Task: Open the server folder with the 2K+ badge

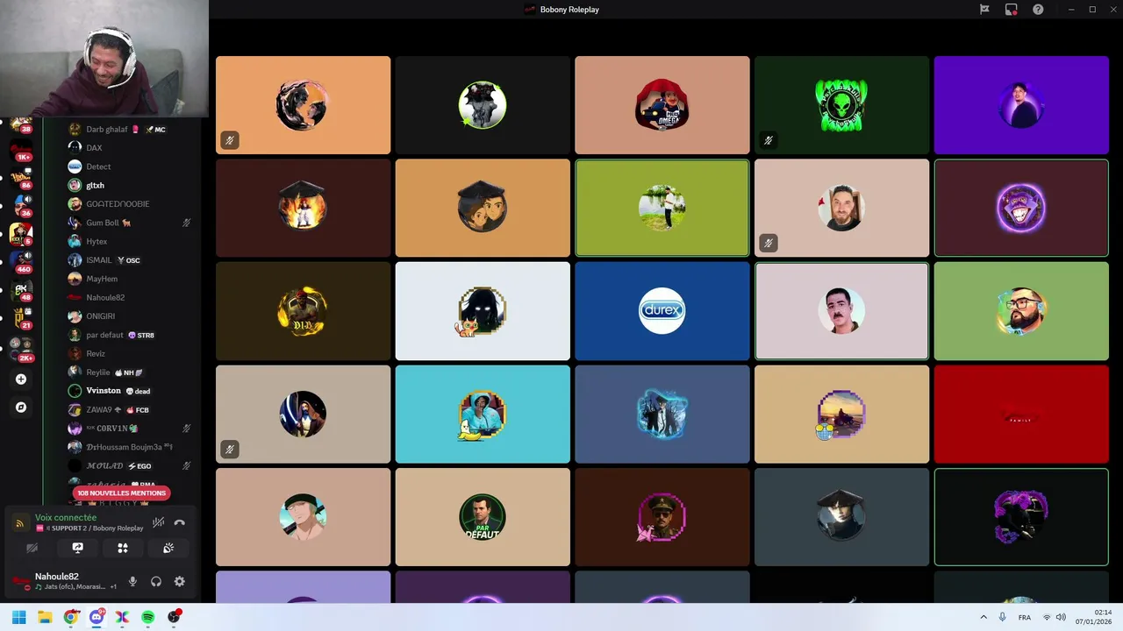Action: 21,350
